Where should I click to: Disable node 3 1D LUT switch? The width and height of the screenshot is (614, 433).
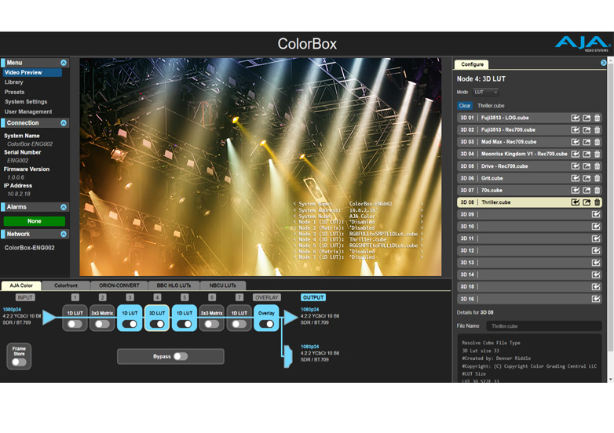pos(130,324)
